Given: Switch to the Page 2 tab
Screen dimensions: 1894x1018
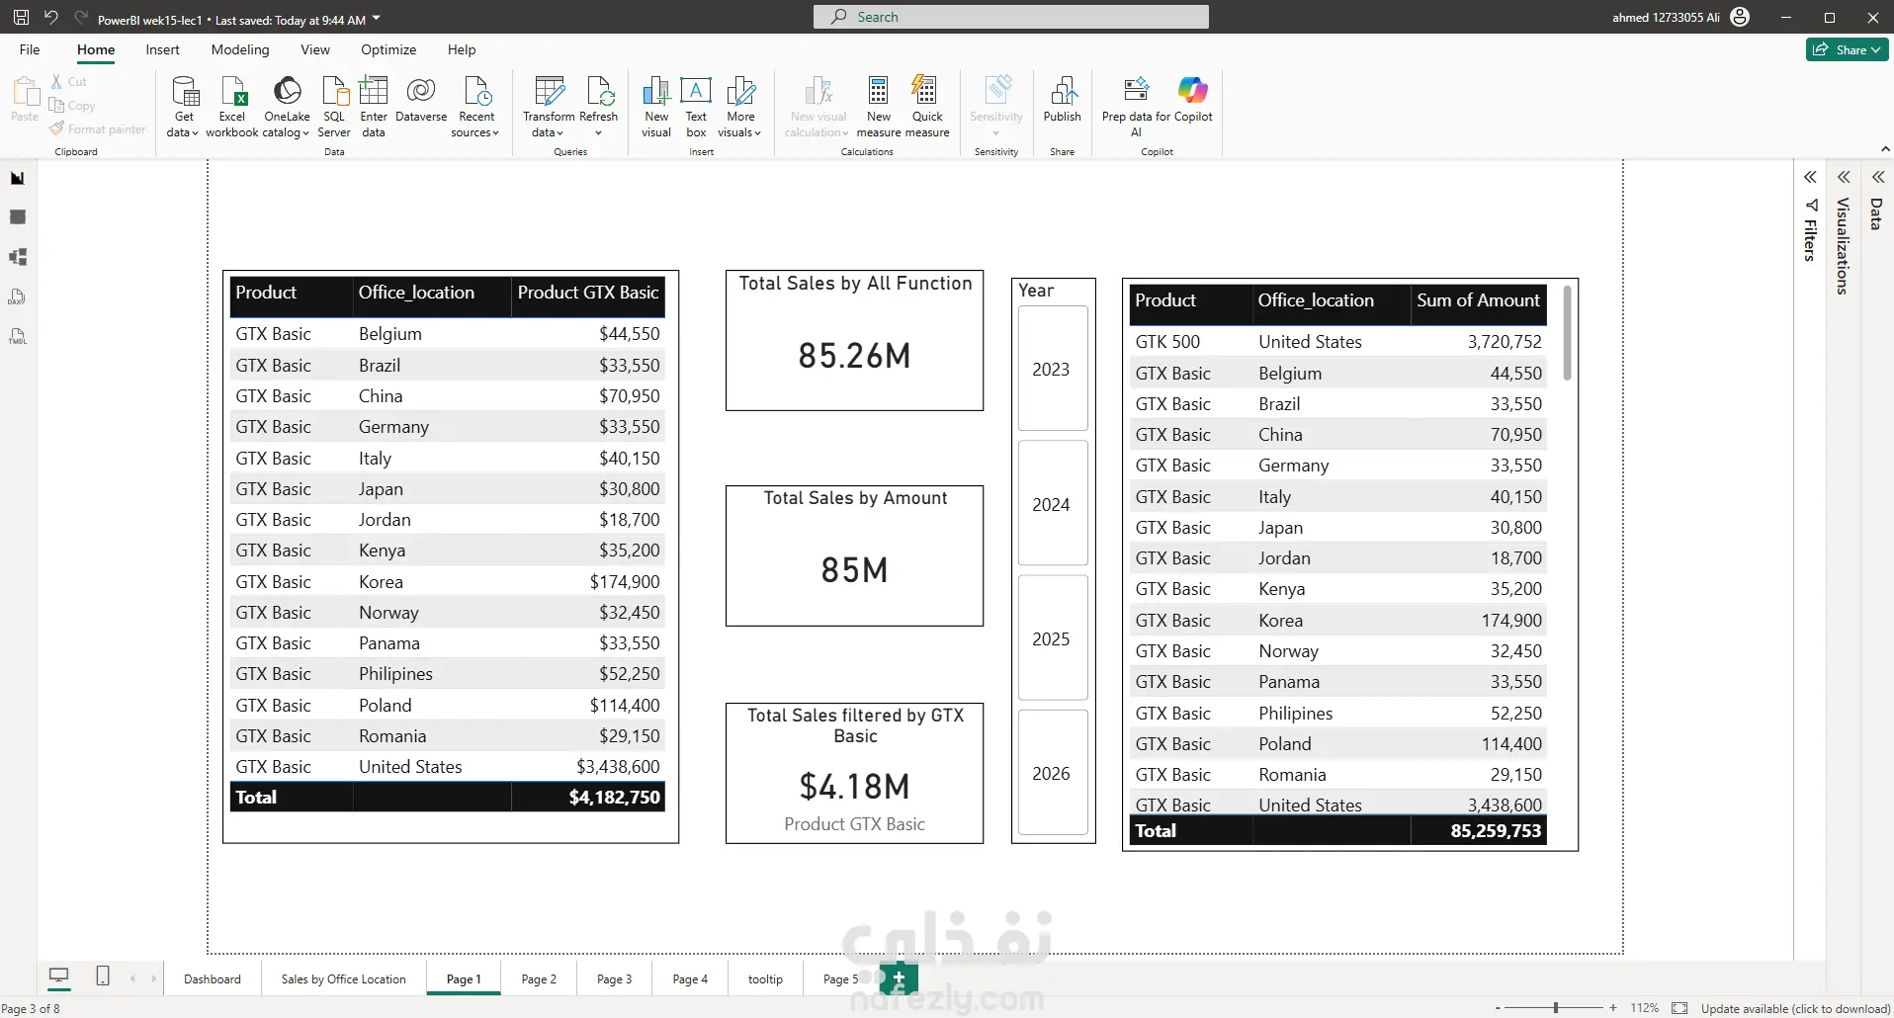Looking at the screenshot, I should coord(539,978).
